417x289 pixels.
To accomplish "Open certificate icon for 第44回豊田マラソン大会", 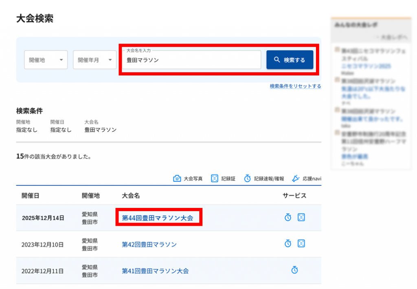I will (301, 217).
